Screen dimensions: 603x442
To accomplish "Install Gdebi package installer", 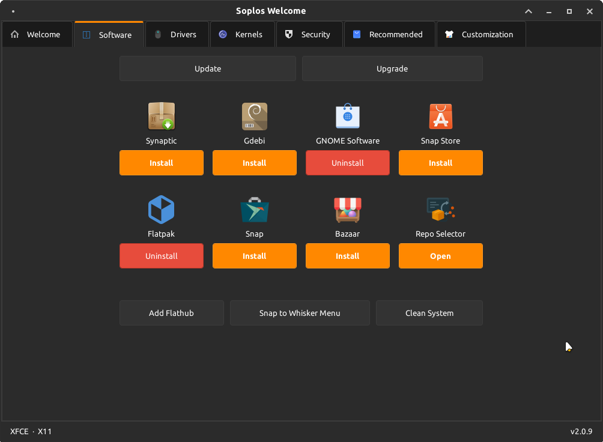I will pos(255,163).
